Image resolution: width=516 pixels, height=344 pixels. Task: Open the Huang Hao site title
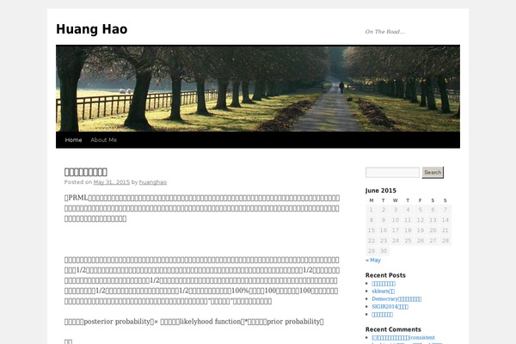coord(91,29)
